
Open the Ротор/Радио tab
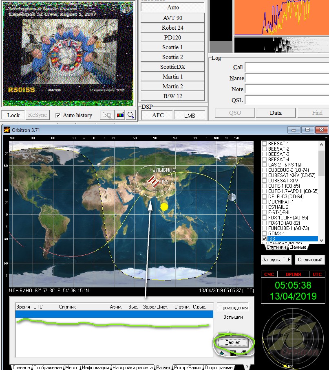click(x=188, y=367)
